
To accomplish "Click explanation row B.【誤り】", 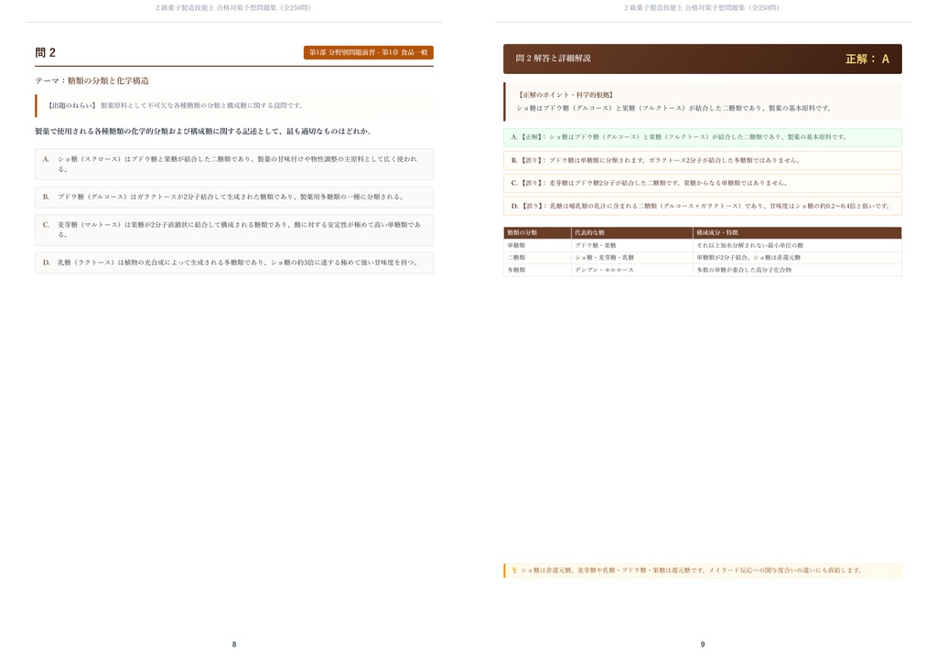I will click(702, 161).
